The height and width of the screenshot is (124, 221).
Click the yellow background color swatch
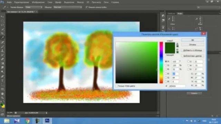click(3, 106)
